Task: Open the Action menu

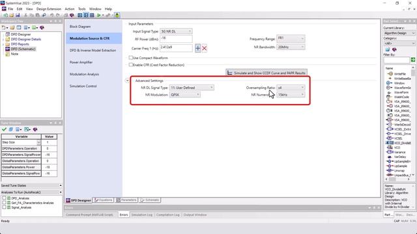Action: tap(70, 8)
